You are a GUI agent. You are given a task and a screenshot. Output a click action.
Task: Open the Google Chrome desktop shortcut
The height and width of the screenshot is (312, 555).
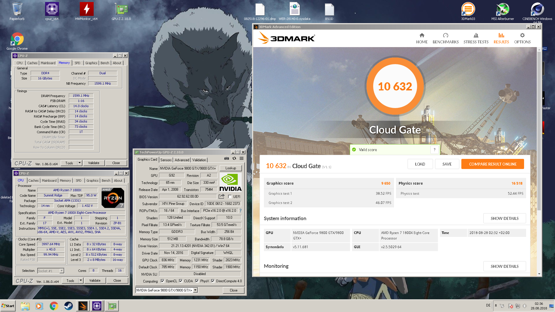[x=17, y=41]
